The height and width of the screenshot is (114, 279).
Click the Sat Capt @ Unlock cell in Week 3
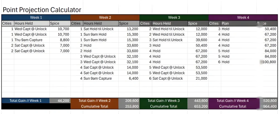pos(168,78)
